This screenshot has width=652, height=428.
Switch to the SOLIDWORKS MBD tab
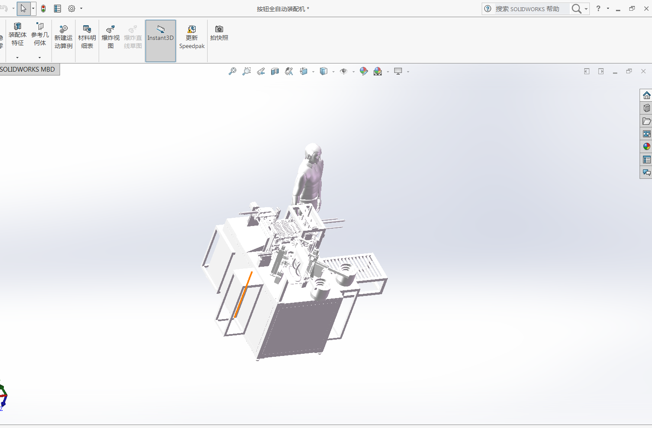click(x=28, y=69)
